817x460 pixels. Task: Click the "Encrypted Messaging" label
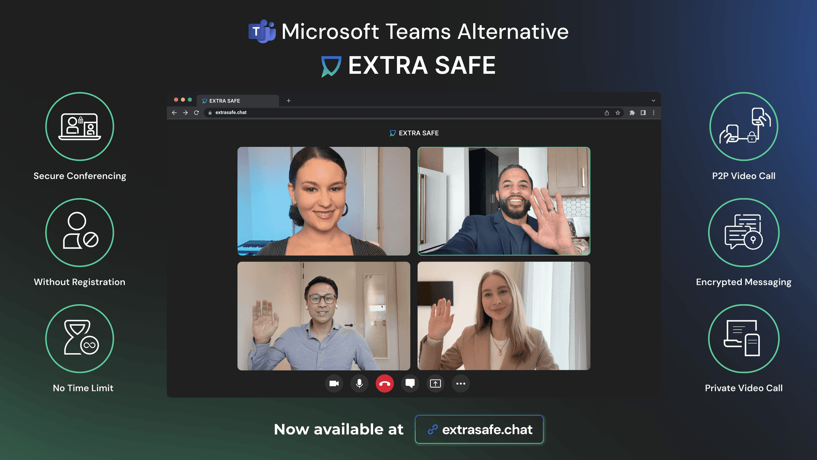point(744,282)
